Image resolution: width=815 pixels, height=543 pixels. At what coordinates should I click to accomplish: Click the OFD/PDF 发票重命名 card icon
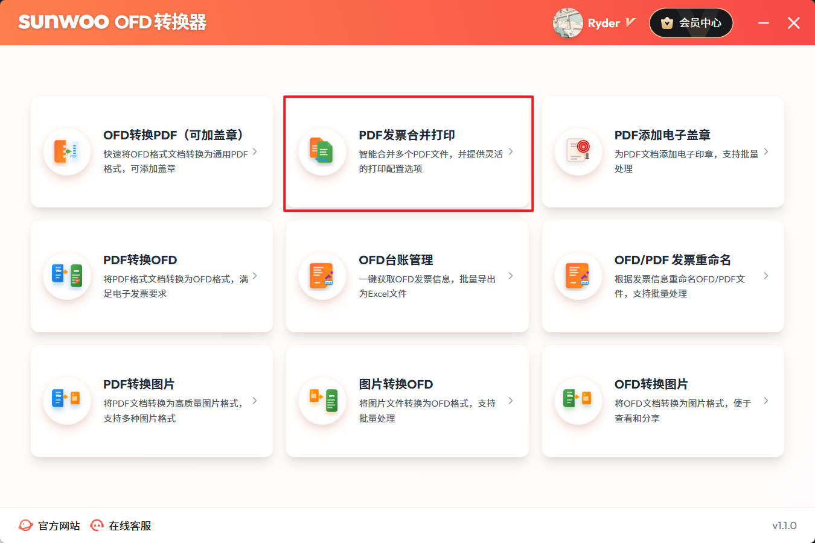578,276
